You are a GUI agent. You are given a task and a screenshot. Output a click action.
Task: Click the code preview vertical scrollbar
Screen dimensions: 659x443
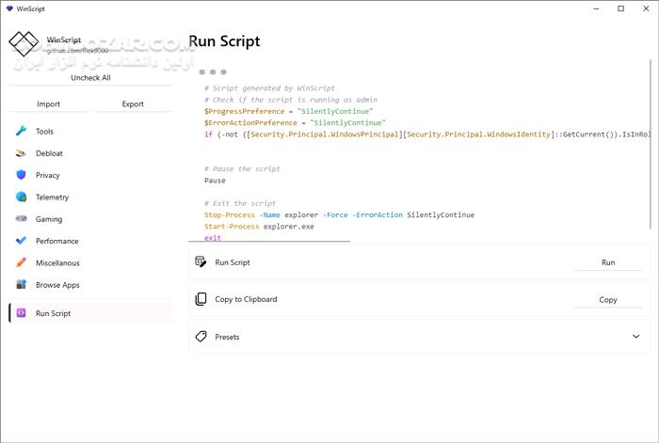651,145
